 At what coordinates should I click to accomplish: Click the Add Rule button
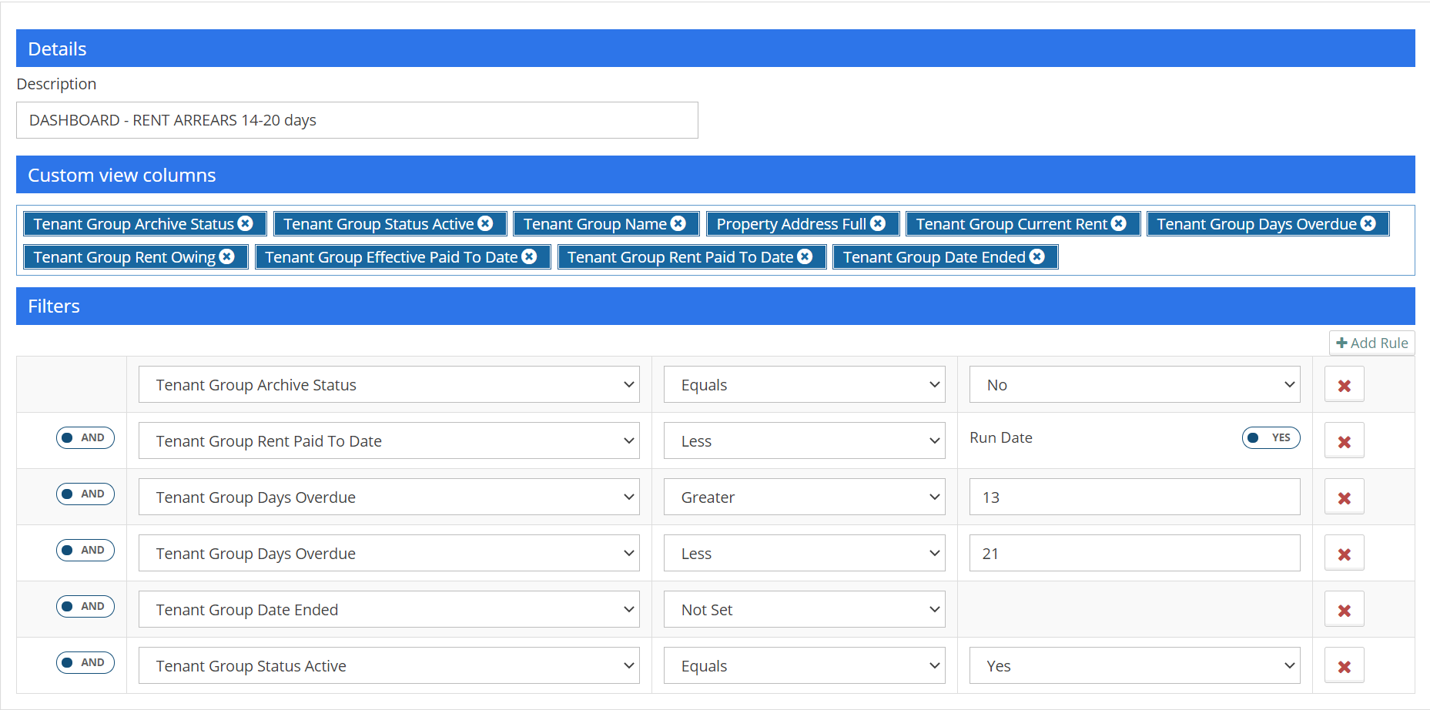coord(1372,343)
